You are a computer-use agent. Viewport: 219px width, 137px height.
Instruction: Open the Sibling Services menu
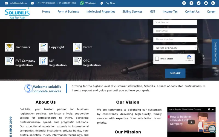(132, 12)
